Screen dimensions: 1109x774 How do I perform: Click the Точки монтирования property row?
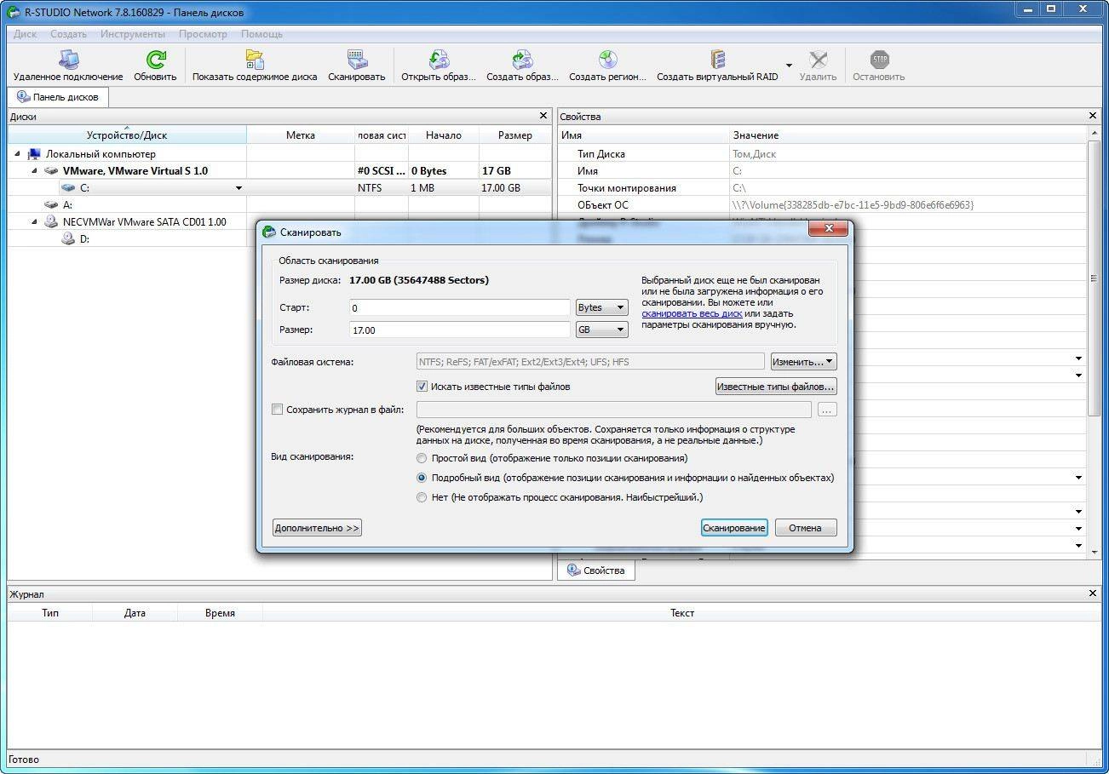click(823, 188)
